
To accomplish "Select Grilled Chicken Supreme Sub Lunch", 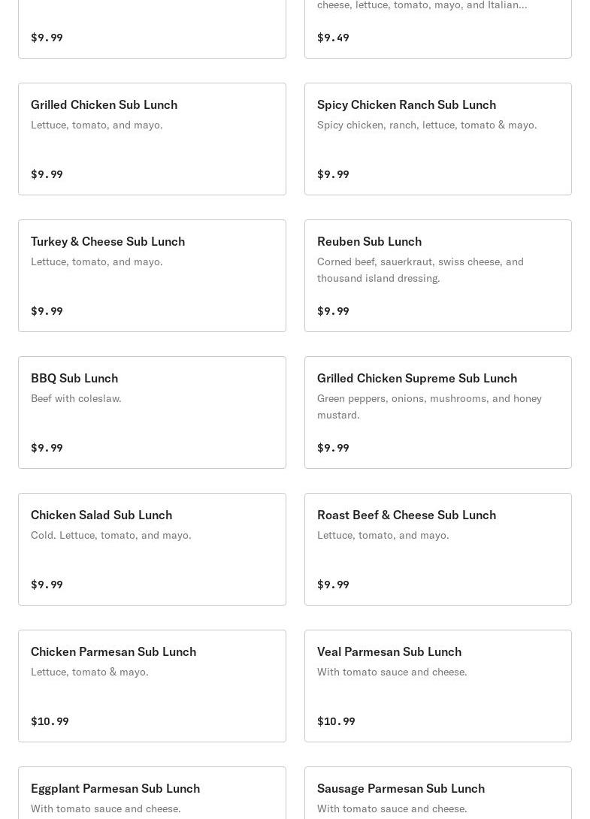I will (x=437, y=413).
